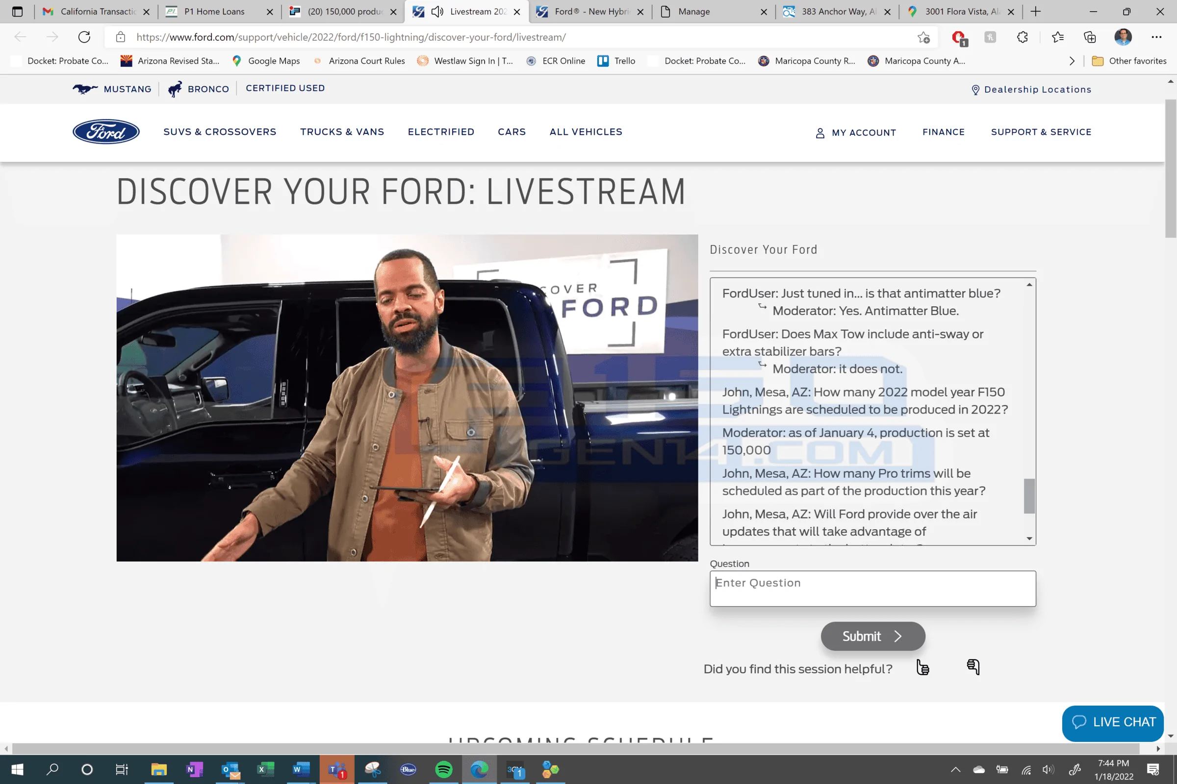The height and width of the screenshot is (784, 1177).
Task: Open the Trello bookmark
Action: pyautogui.click(x=616, y=61)
